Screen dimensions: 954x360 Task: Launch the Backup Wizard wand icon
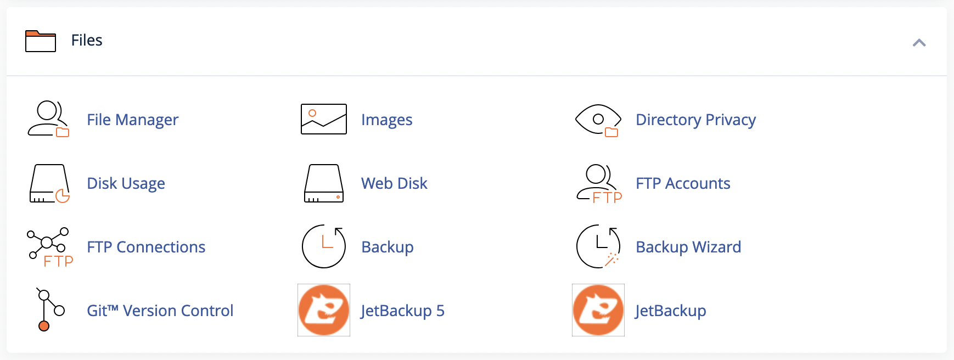point(598,246)
